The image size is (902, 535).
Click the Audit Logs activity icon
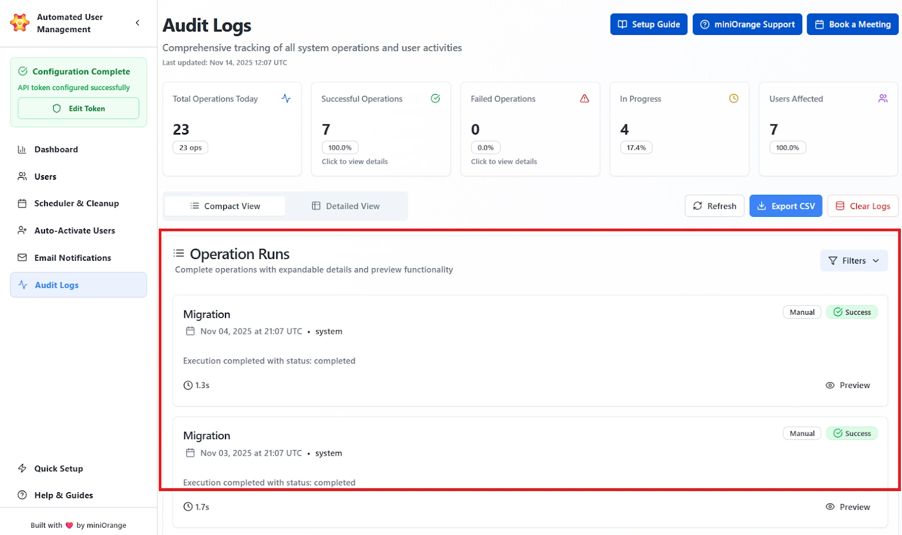point(23,284)
